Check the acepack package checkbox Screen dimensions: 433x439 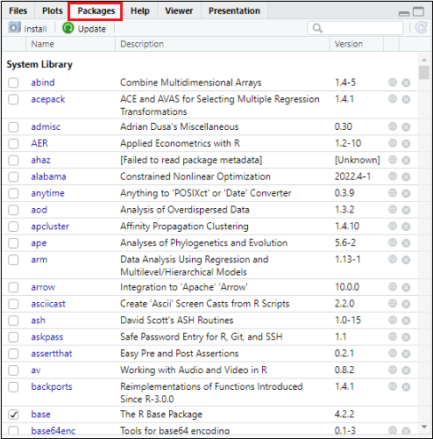coord(13,99)
